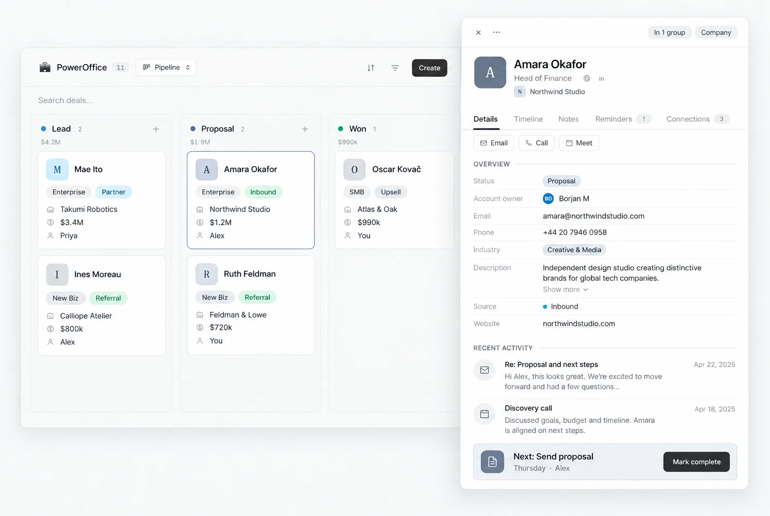
Task: Click phone number +44 20 7946 0958
Action: (575, 233)
